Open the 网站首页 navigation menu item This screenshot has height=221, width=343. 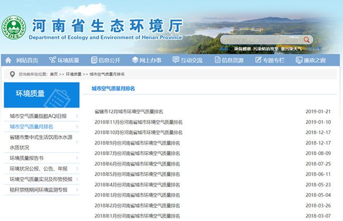(x=27, y=60)
